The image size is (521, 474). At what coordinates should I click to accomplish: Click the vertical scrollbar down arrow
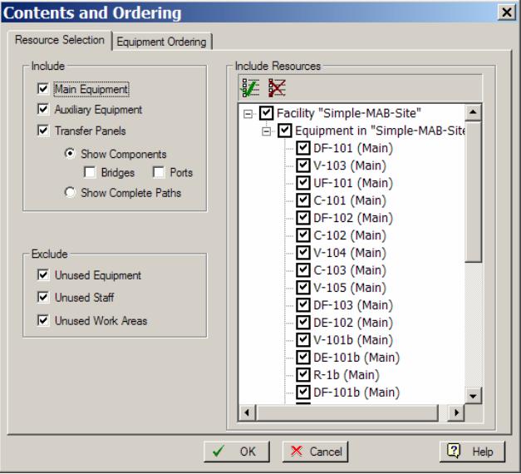coord(473,396)
